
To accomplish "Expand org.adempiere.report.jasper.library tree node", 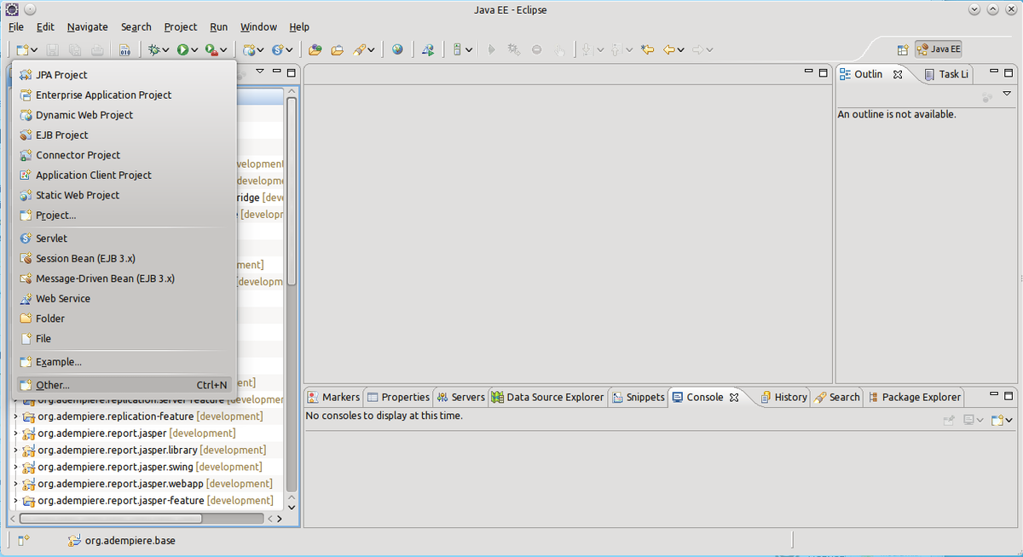I will coord(15,450).
